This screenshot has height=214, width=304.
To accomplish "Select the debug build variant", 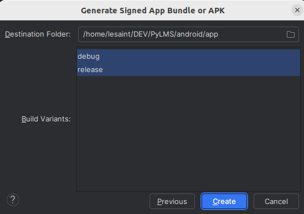I will tap(188, 57).
